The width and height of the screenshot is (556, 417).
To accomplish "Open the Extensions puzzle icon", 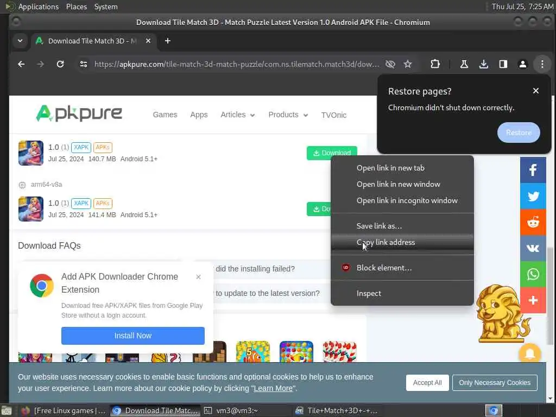I will point(435,64).
